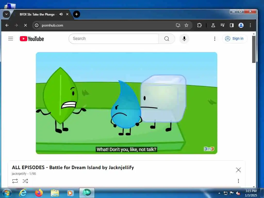Go back with the browser back arrow

click(x=7, y=25)
